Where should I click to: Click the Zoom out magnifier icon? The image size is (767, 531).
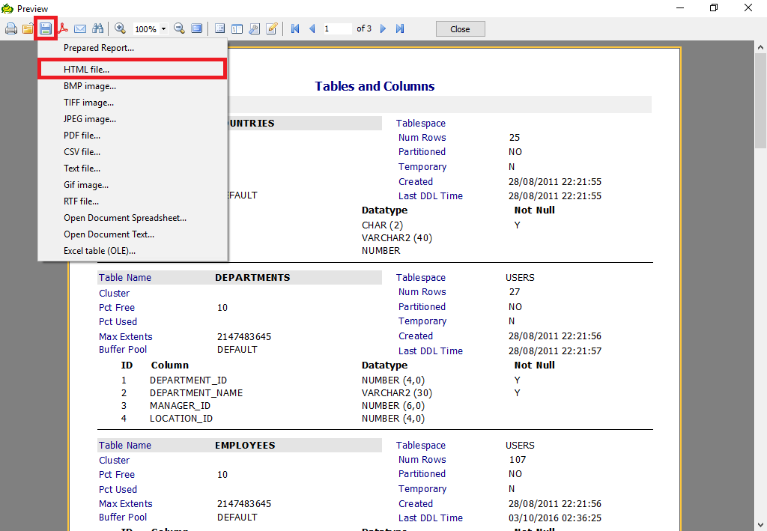[x=179, y=28]
